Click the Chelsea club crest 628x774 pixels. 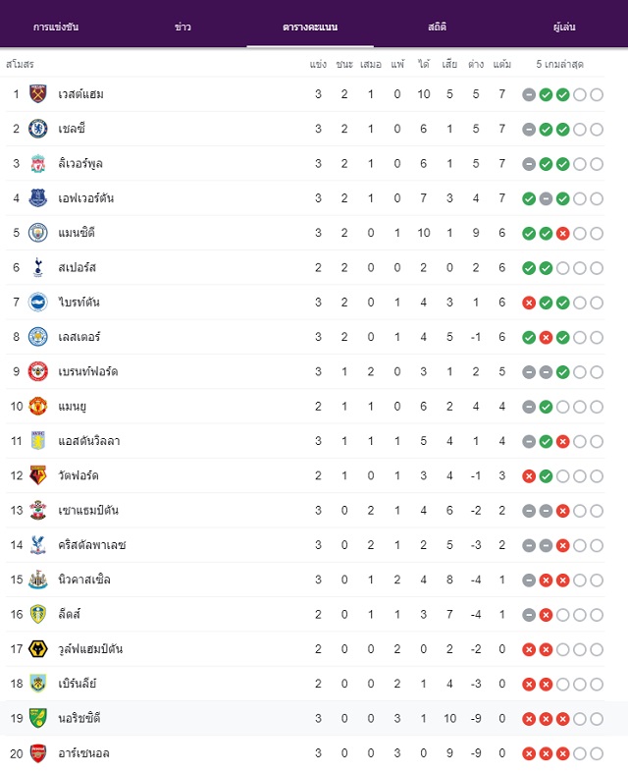(x=38, y=129)
